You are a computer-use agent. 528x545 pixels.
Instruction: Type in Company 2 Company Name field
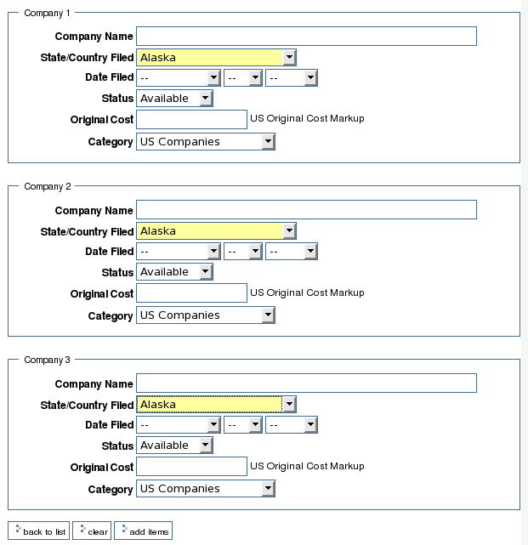(306, 210)
